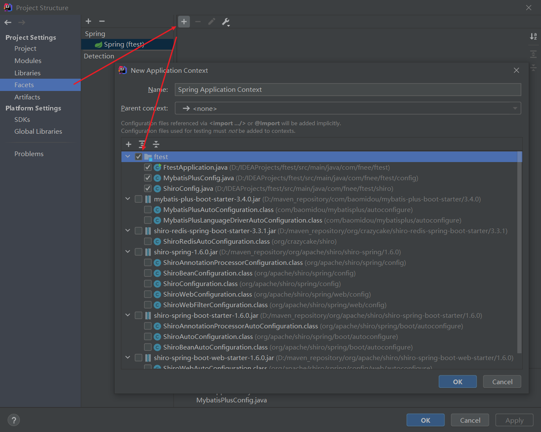Click the collapse all icon on right panel
This screenshot has height=432, width=541.
[x=533, y=67]
